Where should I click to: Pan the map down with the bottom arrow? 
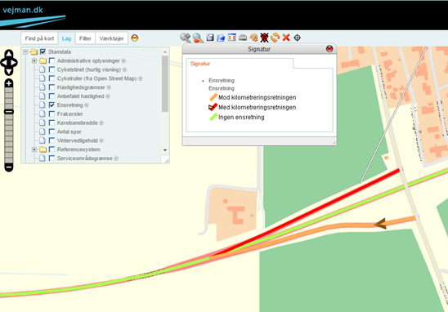[9, 71]
